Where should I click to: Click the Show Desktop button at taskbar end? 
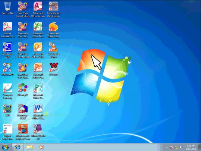click(200, 147)
